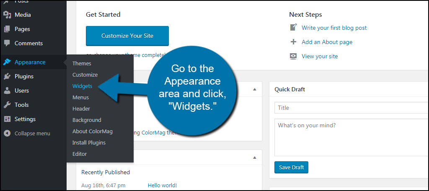Click the Media library icon in sidebar
Image resolution: width=429 pixels, height=191 pixels.
[7, 15]
